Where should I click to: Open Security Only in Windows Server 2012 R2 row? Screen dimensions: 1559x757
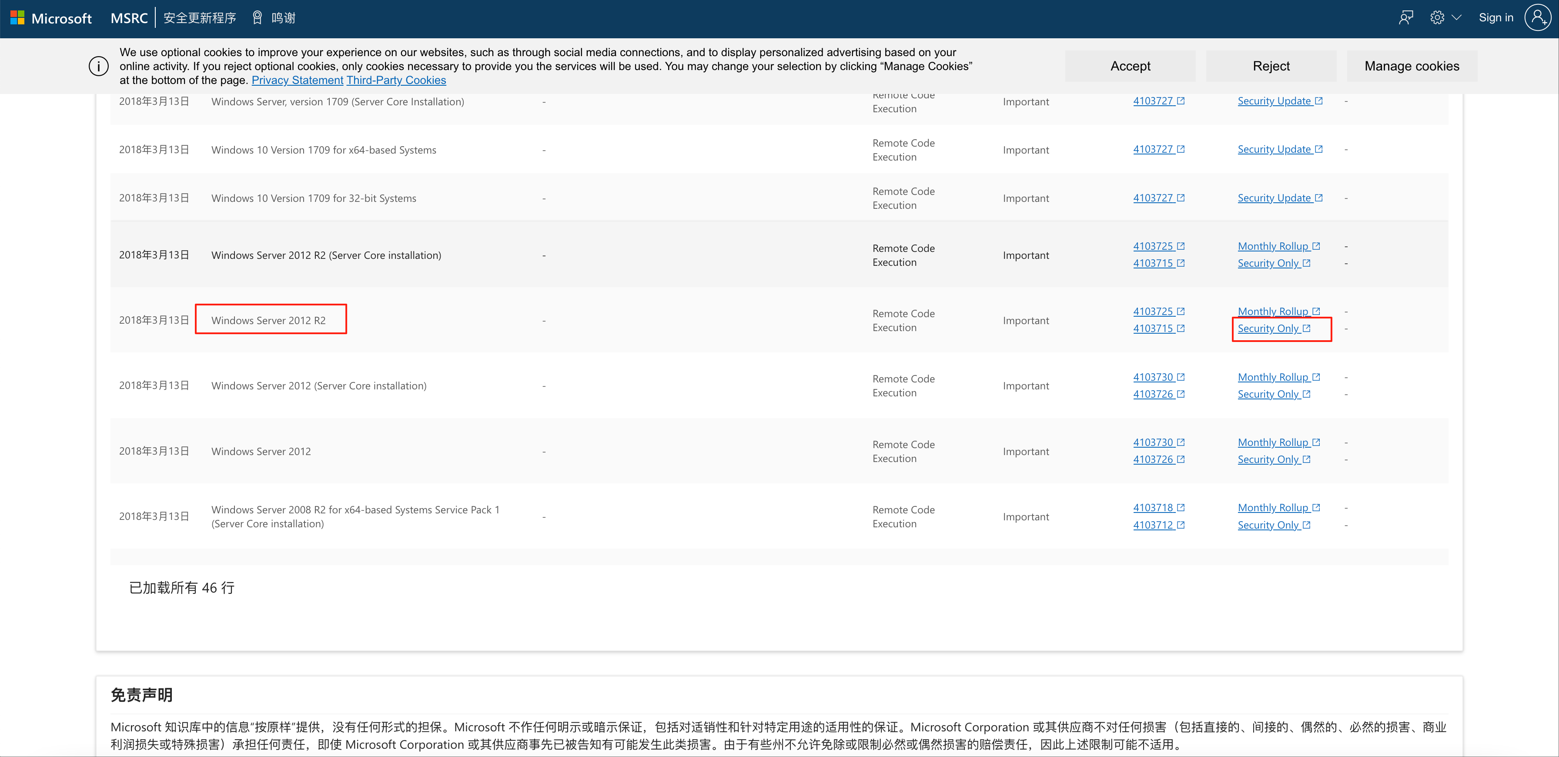1274,328
